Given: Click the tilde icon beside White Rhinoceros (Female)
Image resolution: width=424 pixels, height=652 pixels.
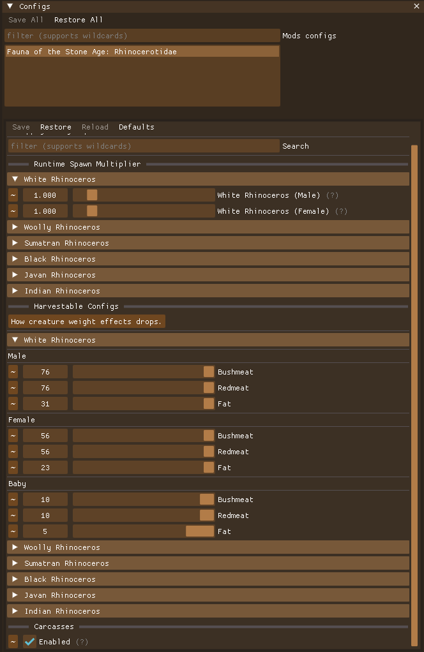Looking at the screenshot, I should [x=13, y=211].
